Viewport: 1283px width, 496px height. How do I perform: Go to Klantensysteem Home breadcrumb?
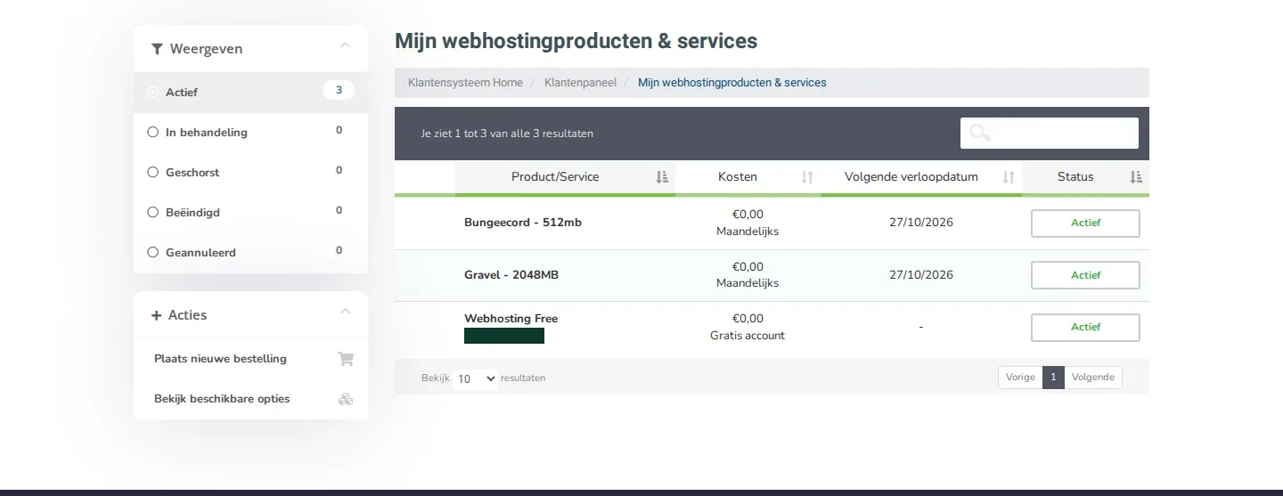[x=465, y=83]
